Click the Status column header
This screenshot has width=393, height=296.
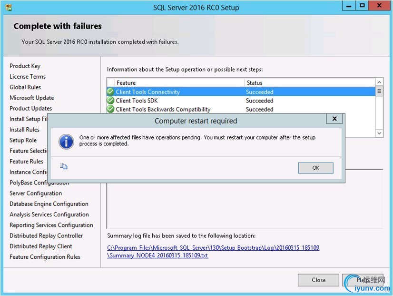pos(310,82)
